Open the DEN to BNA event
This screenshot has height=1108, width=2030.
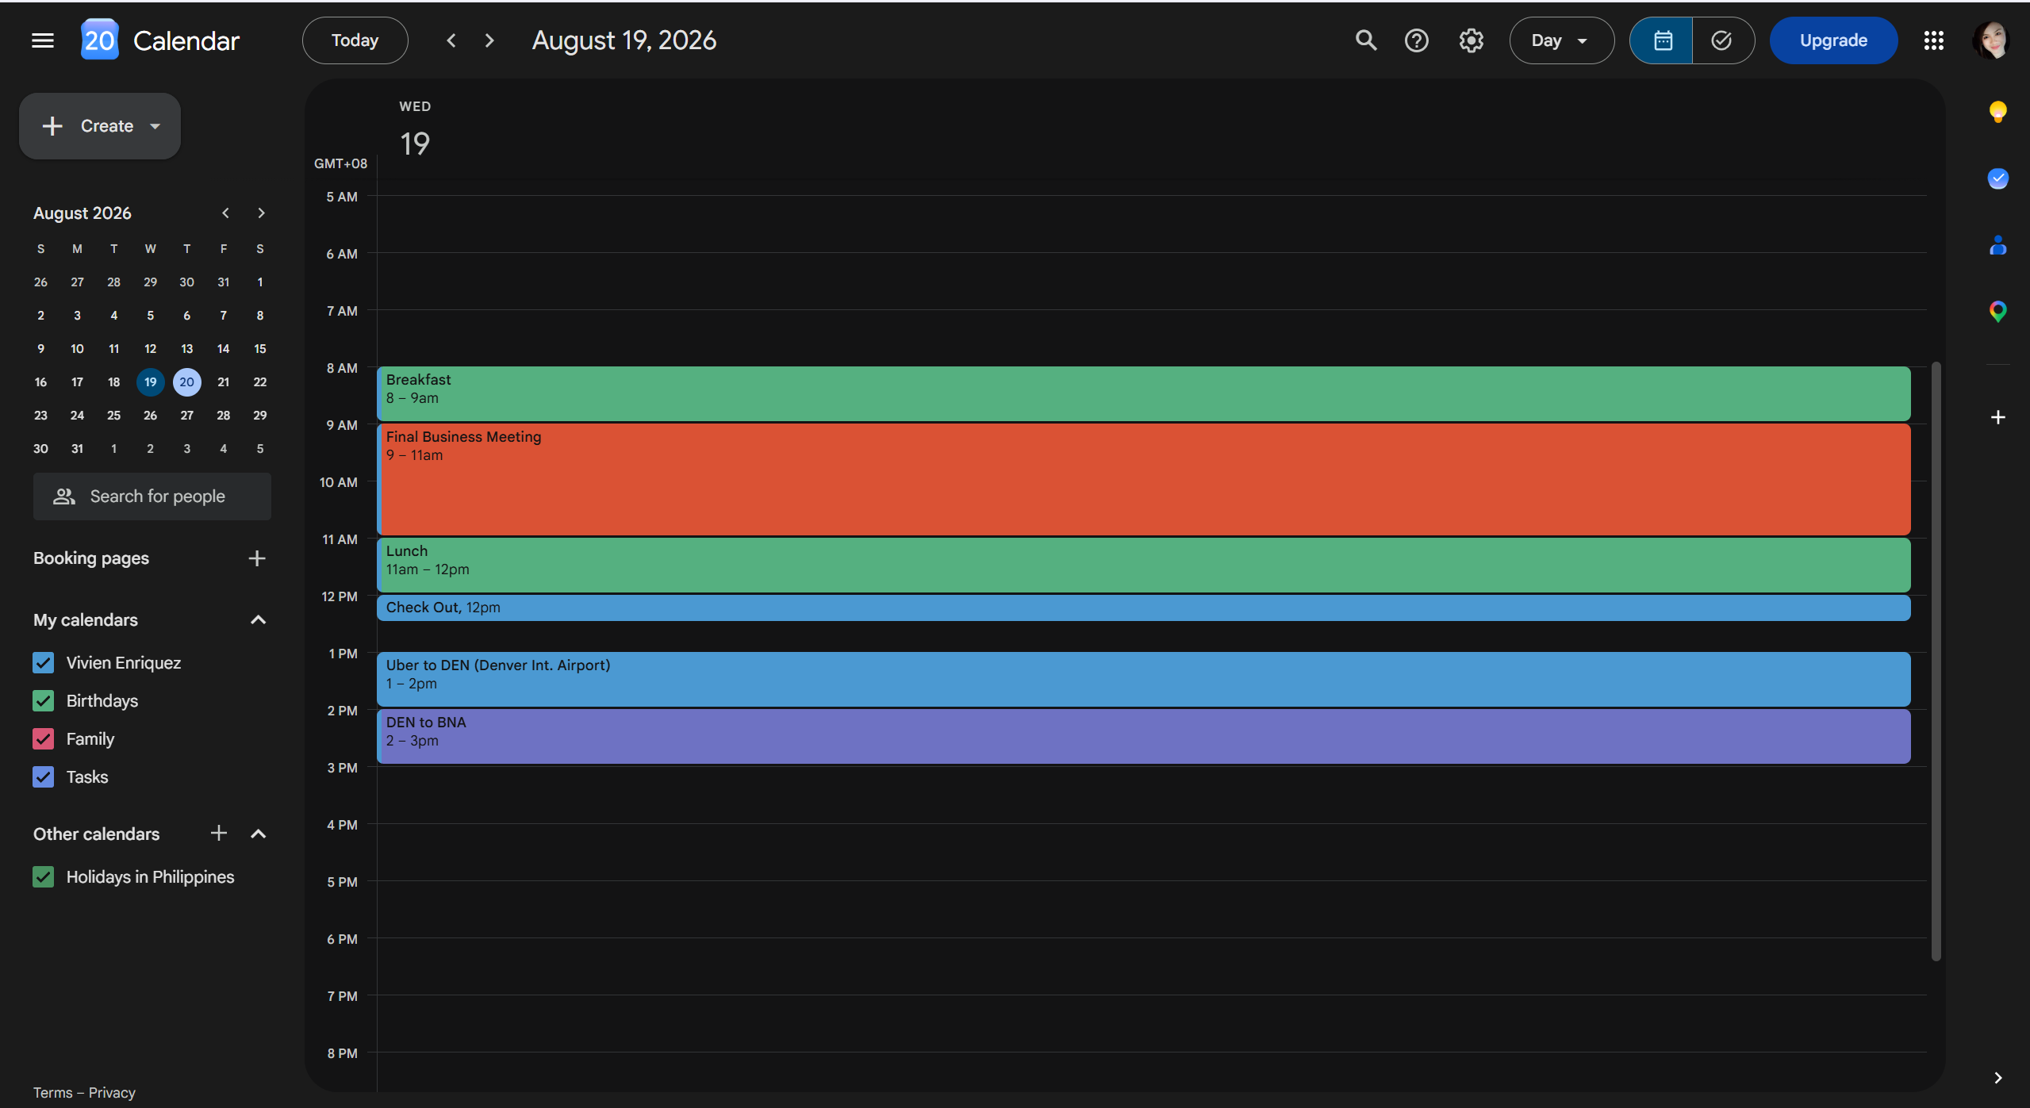coord(1144,736)
